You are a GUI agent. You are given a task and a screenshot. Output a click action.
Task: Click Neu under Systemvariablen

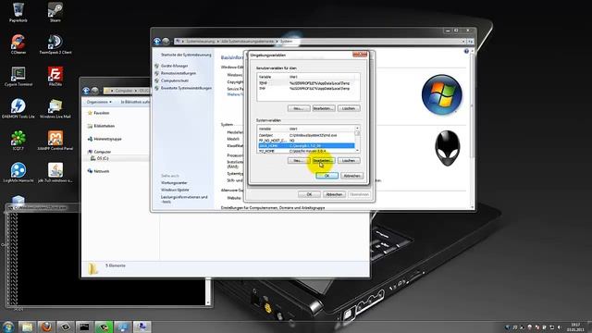tap(299, 160)
